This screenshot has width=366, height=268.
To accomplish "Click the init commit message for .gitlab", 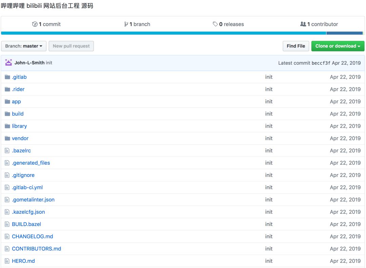I will point(269,77).
